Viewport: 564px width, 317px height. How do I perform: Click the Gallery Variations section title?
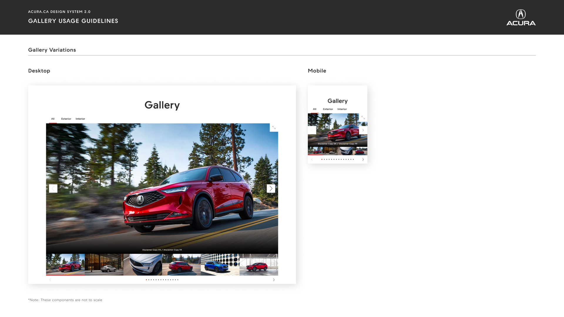(x=52, y=50)
